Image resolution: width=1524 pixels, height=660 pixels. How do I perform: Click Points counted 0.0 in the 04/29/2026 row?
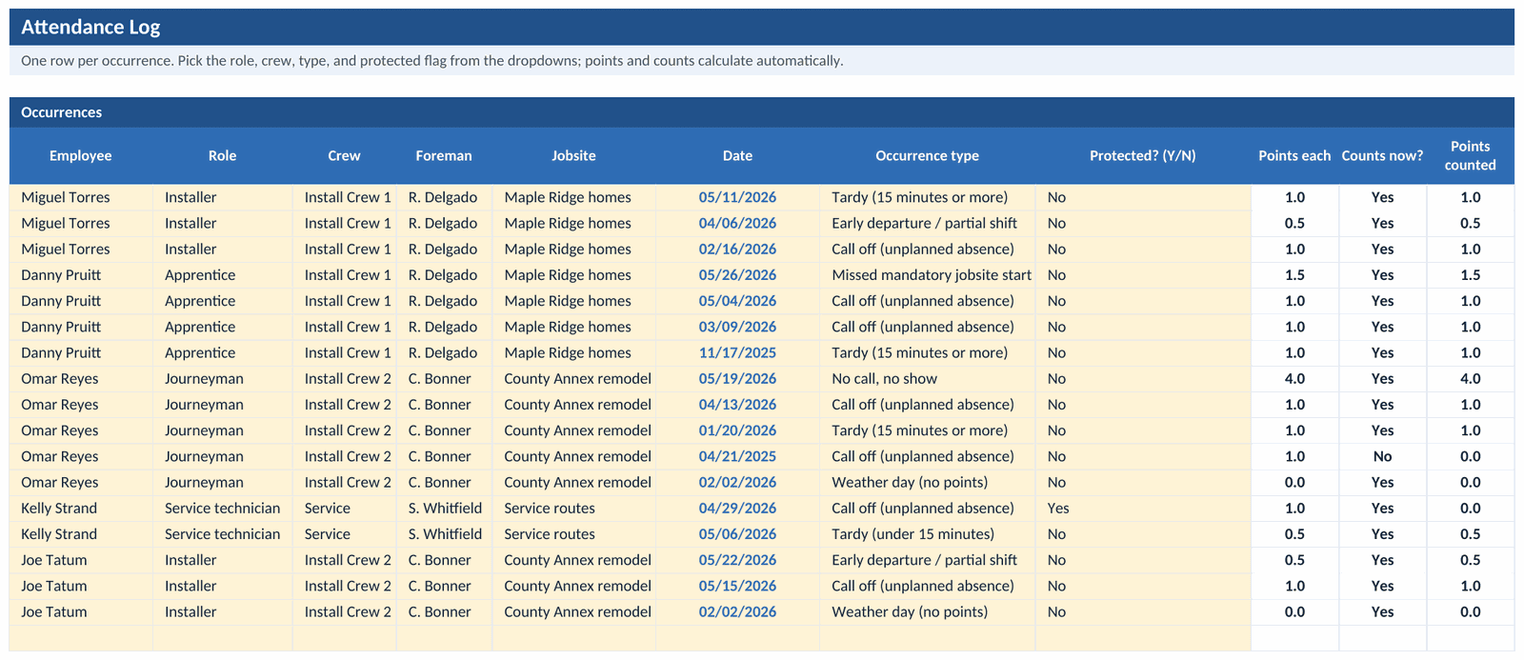pos(1470,508)
